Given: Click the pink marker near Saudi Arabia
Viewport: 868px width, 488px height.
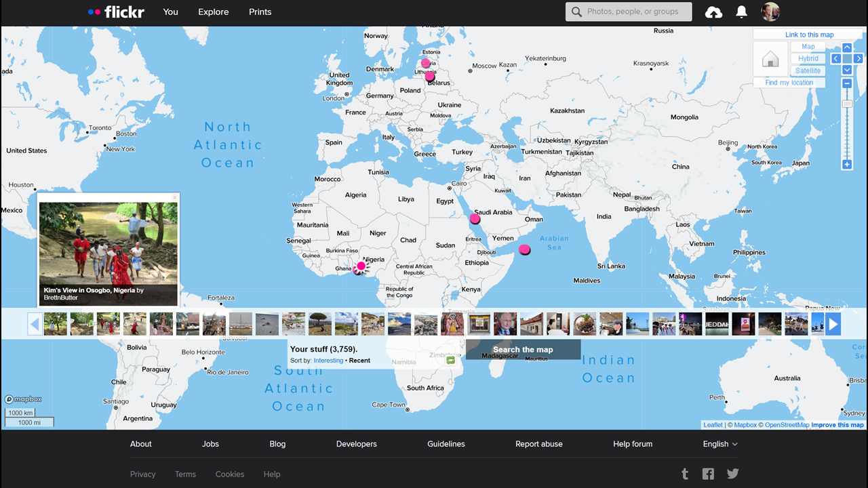Looking at the screenshot, I should pyautogui.click(x=475, y=219).
